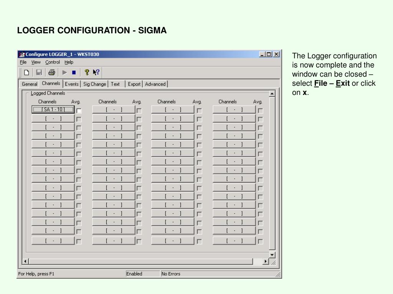
Task: Tick the second column's first row Avg. checkbox
Action: pyautogui.click(x=139, y=111)
